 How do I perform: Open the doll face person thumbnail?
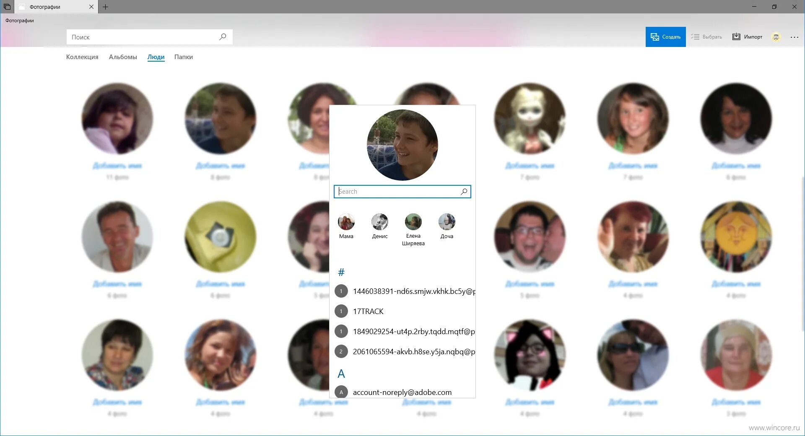pyautogui.click(x=530, y=119)
